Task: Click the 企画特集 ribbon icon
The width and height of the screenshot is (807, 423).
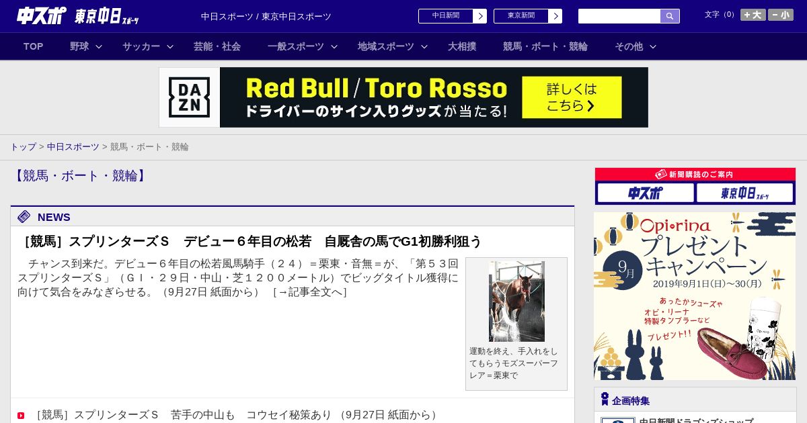Action: [605, 399]
